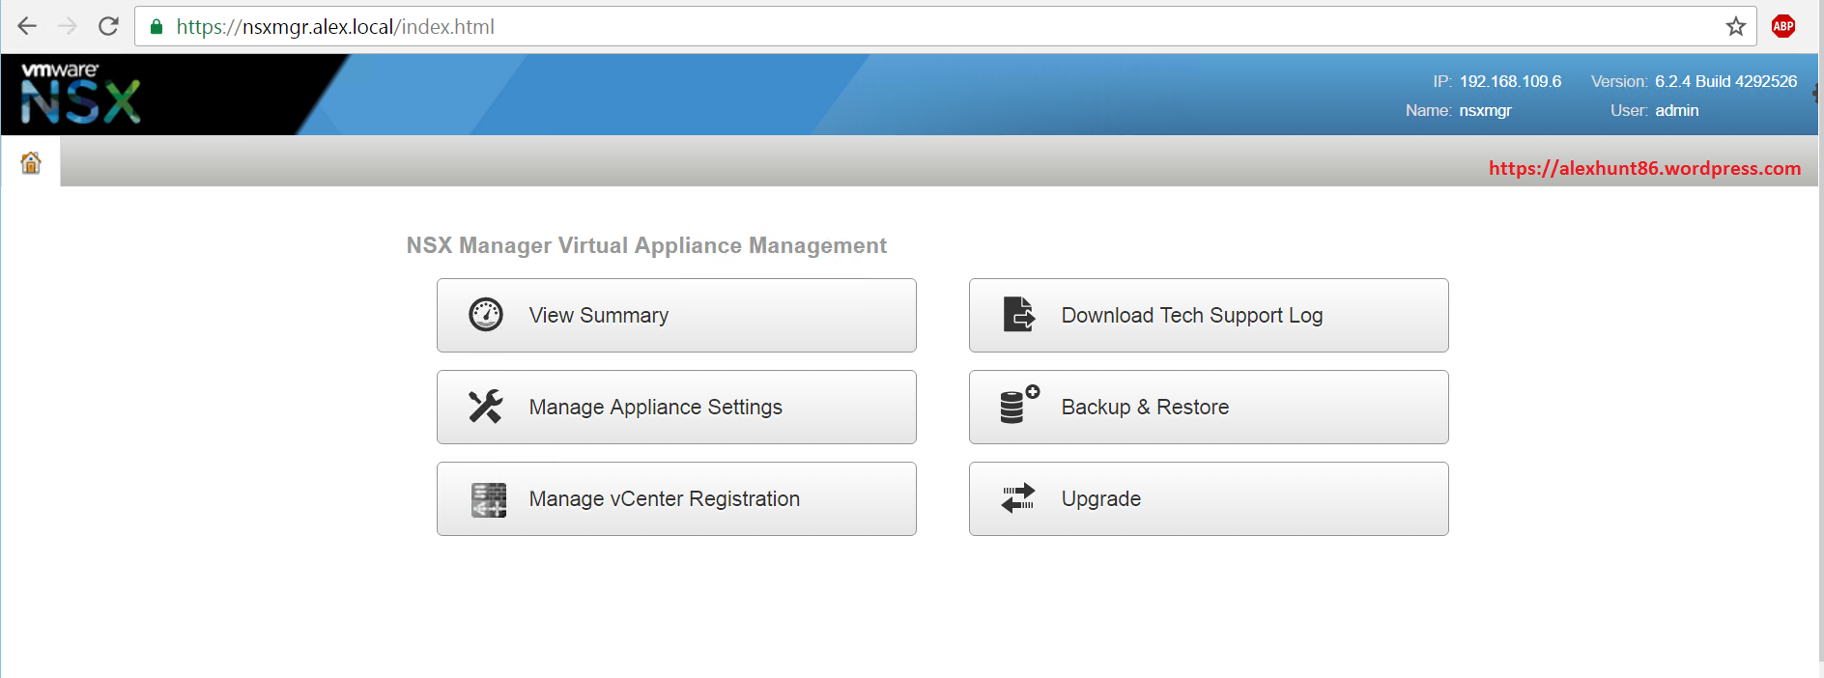Reload the page using the refresh button
The width and height of the screenshot is (1824, 678).
[x=108, y=26]
